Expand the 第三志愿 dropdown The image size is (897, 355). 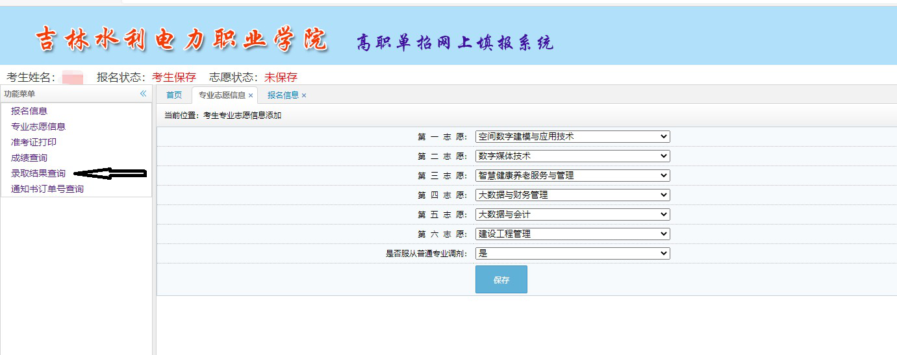[x=572, y=175]
